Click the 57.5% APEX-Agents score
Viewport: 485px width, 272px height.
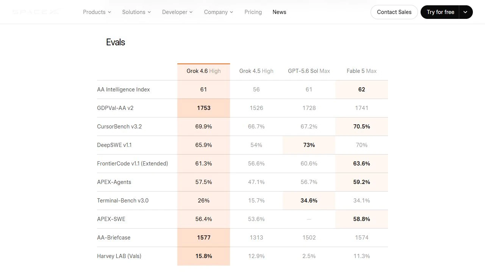[x=203, y=182]
